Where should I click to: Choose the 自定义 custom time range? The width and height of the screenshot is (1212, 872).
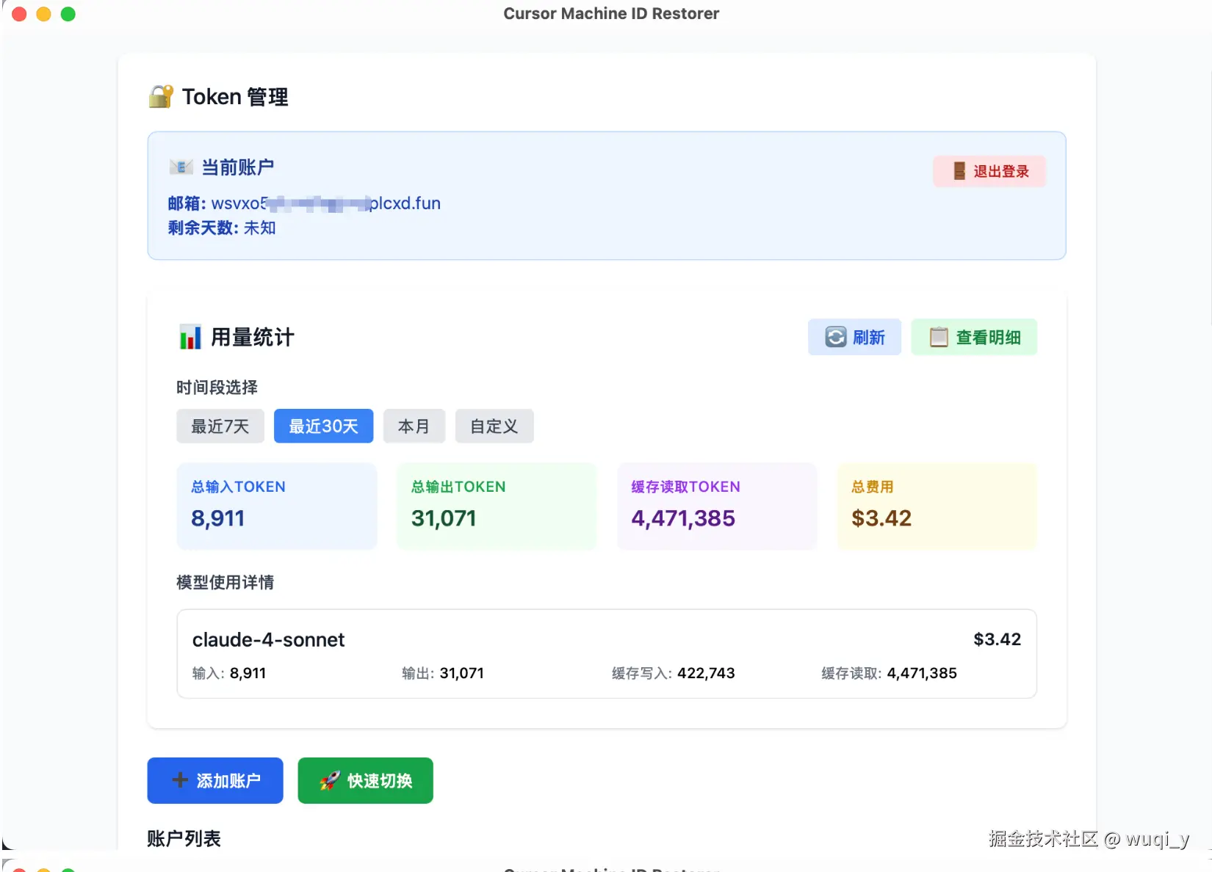pos(494,426)
